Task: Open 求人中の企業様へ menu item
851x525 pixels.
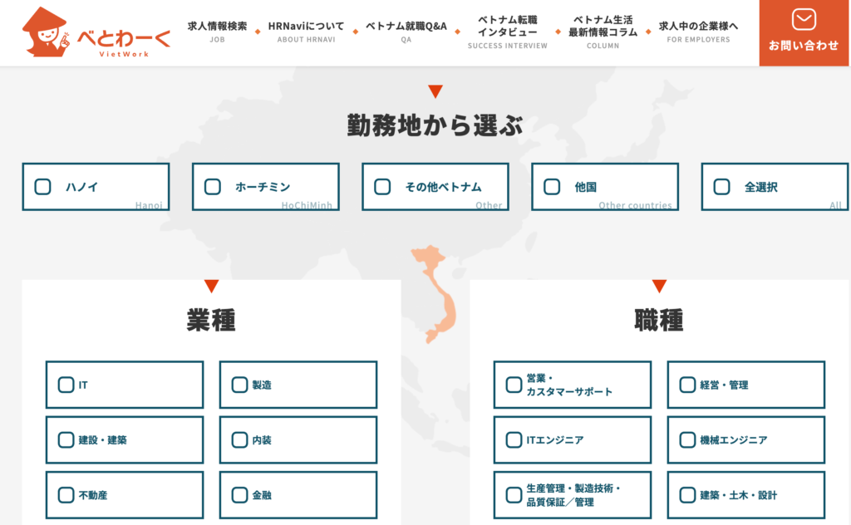Action: [698, 32]
